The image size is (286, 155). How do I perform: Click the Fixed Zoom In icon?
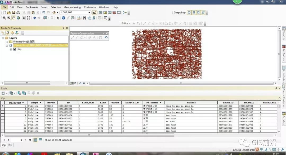pos(24,18)
